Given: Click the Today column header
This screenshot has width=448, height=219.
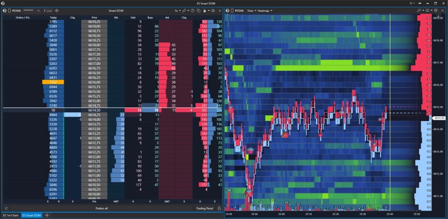Looking at the screenshot, I should [x=53, y=17].
